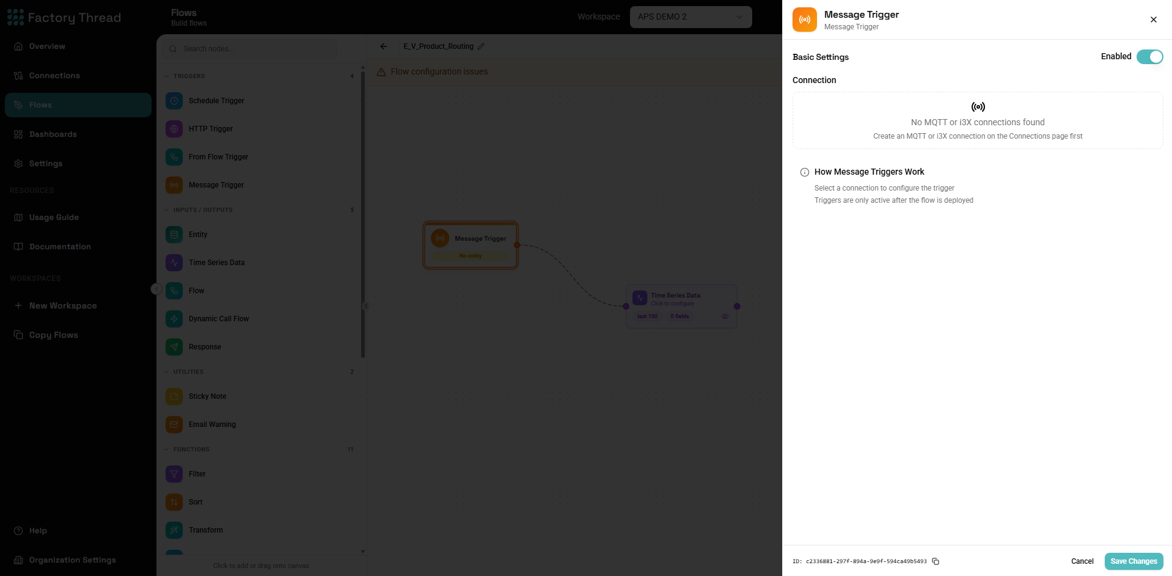Add the Sort function icon
1172x576 pixels.
click(174, 502)
